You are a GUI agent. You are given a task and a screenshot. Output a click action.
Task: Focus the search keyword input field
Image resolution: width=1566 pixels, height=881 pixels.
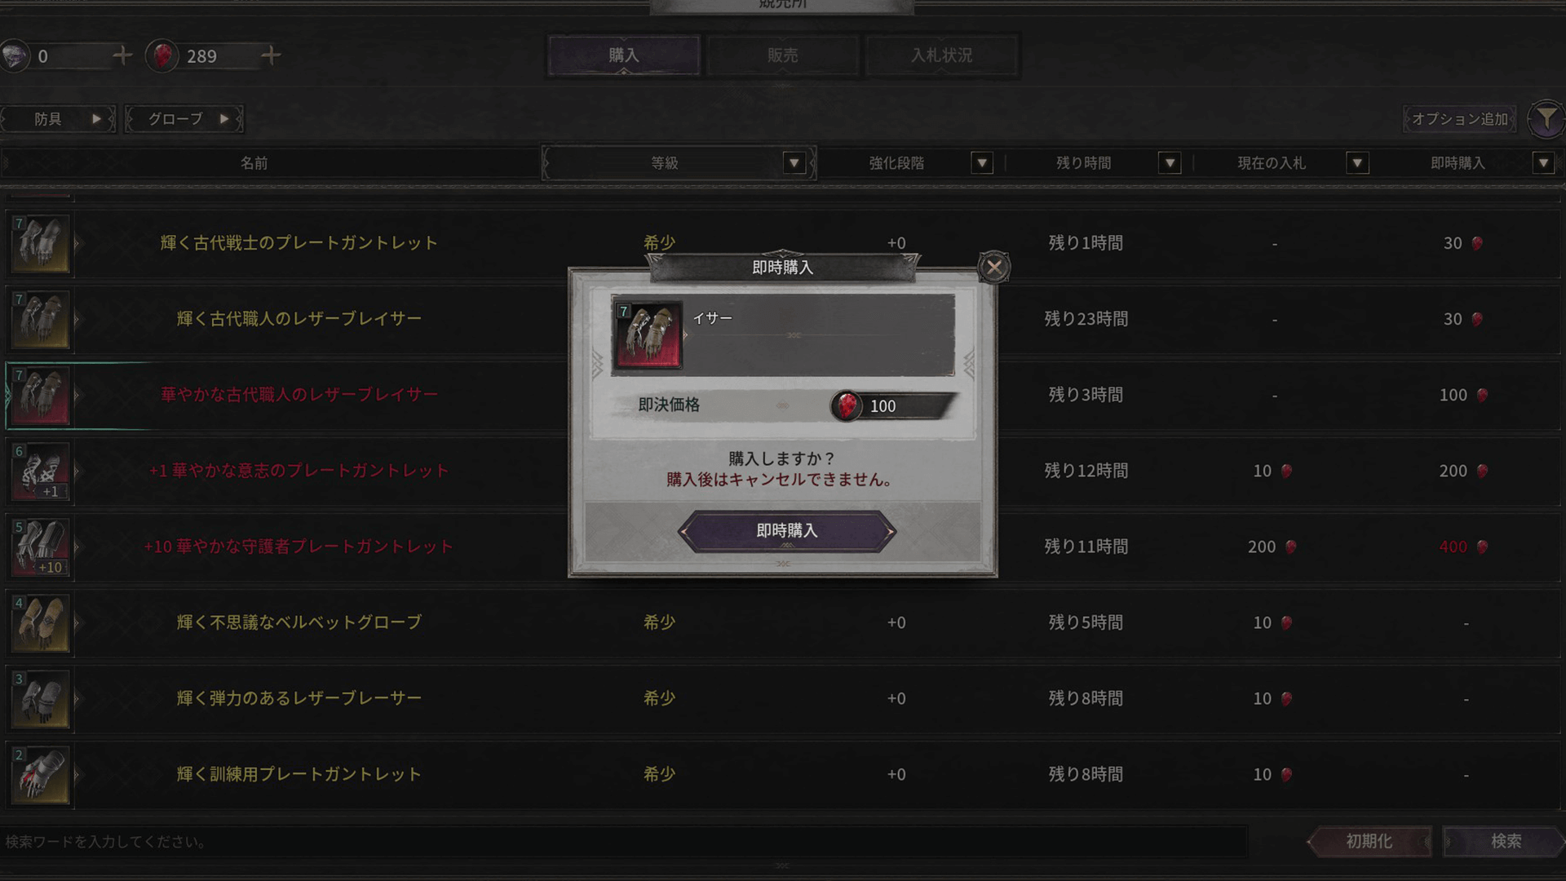(x=624, y=841)
